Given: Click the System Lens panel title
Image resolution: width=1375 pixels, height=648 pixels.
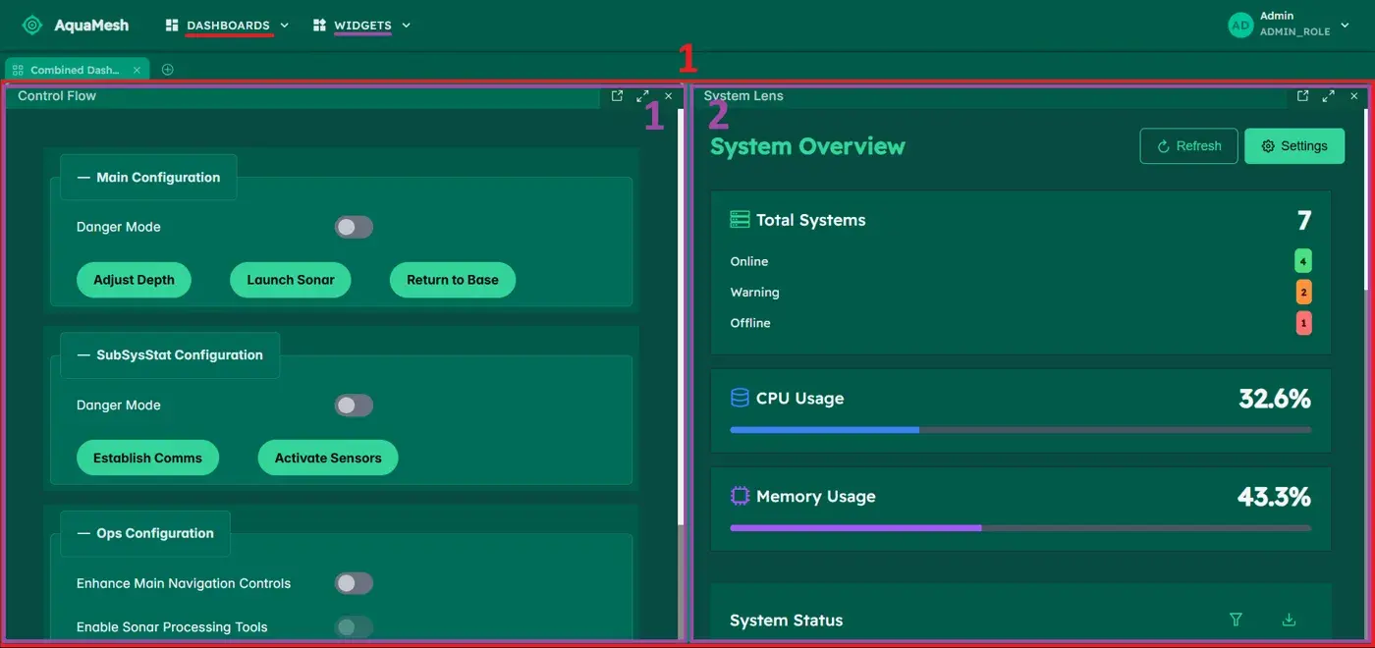Looking at the screenshot, I should pos(743,96).
